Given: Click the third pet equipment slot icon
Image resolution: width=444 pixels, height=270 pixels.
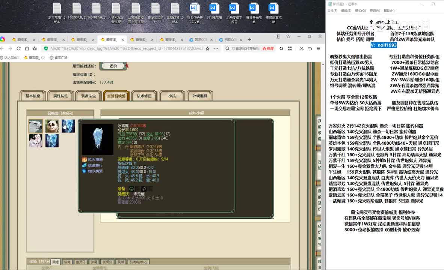Looking at the screenshot, I should [144, 189].
